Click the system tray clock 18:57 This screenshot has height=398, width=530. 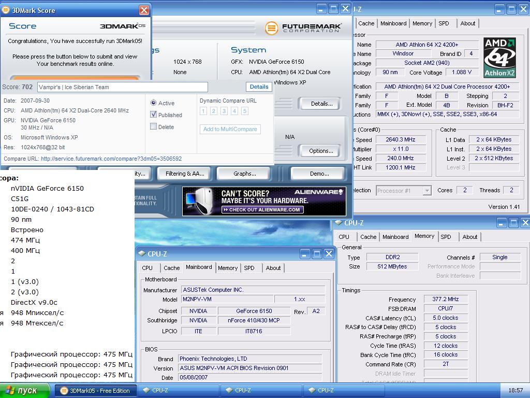tap(516, 391)
